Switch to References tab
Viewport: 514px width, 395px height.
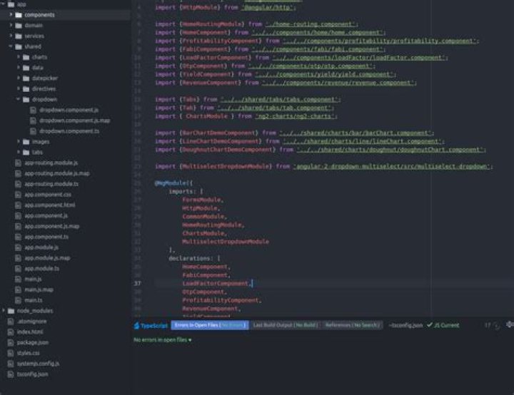(353, 325)
